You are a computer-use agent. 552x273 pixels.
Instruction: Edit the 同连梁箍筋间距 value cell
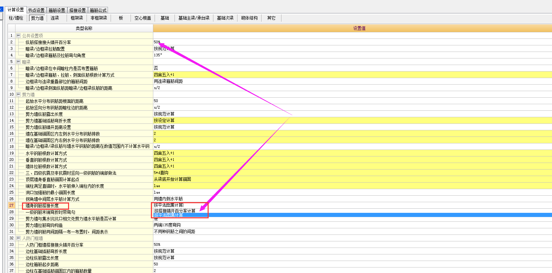pyautogui.click(x=352, y=81)
